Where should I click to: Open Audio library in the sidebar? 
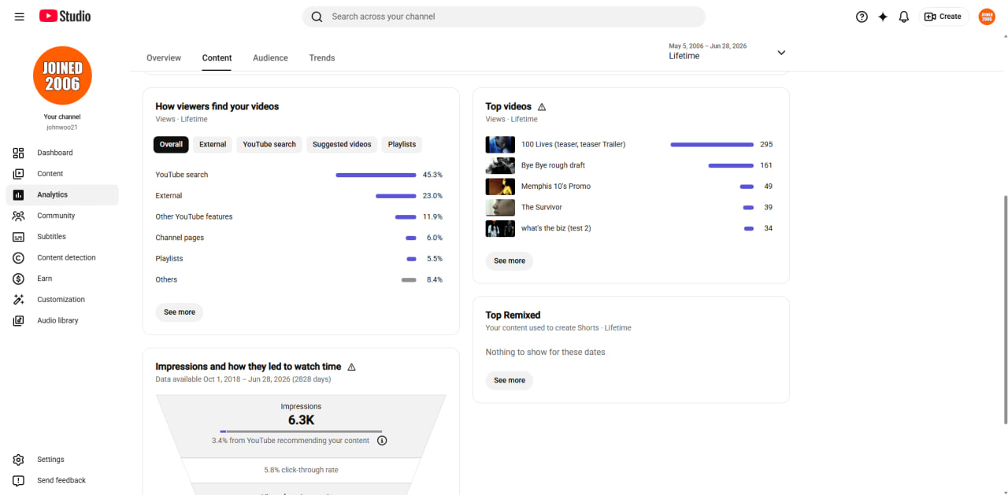pos(62,320)
